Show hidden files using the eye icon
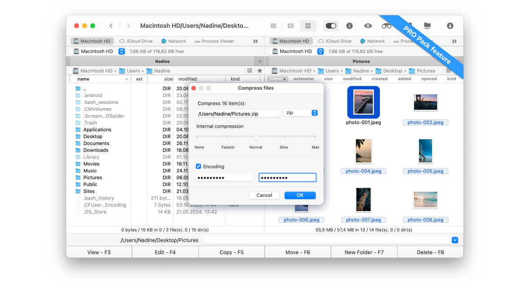512x288 pixels. 368,26
